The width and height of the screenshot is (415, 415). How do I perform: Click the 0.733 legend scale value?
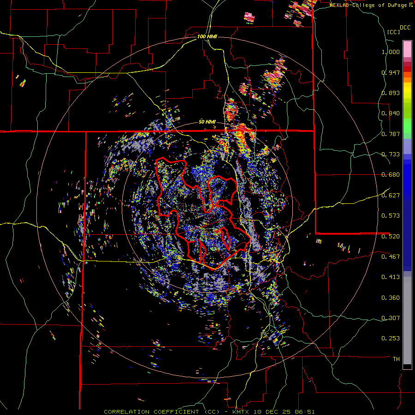pos(391,154)
